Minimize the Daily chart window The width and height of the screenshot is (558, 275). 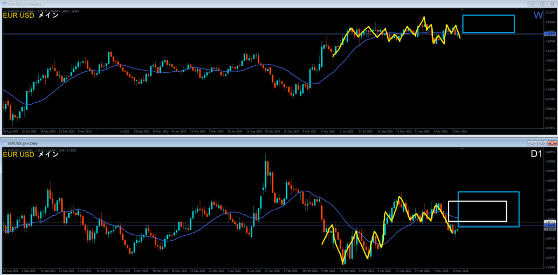[x=533, y=143]
